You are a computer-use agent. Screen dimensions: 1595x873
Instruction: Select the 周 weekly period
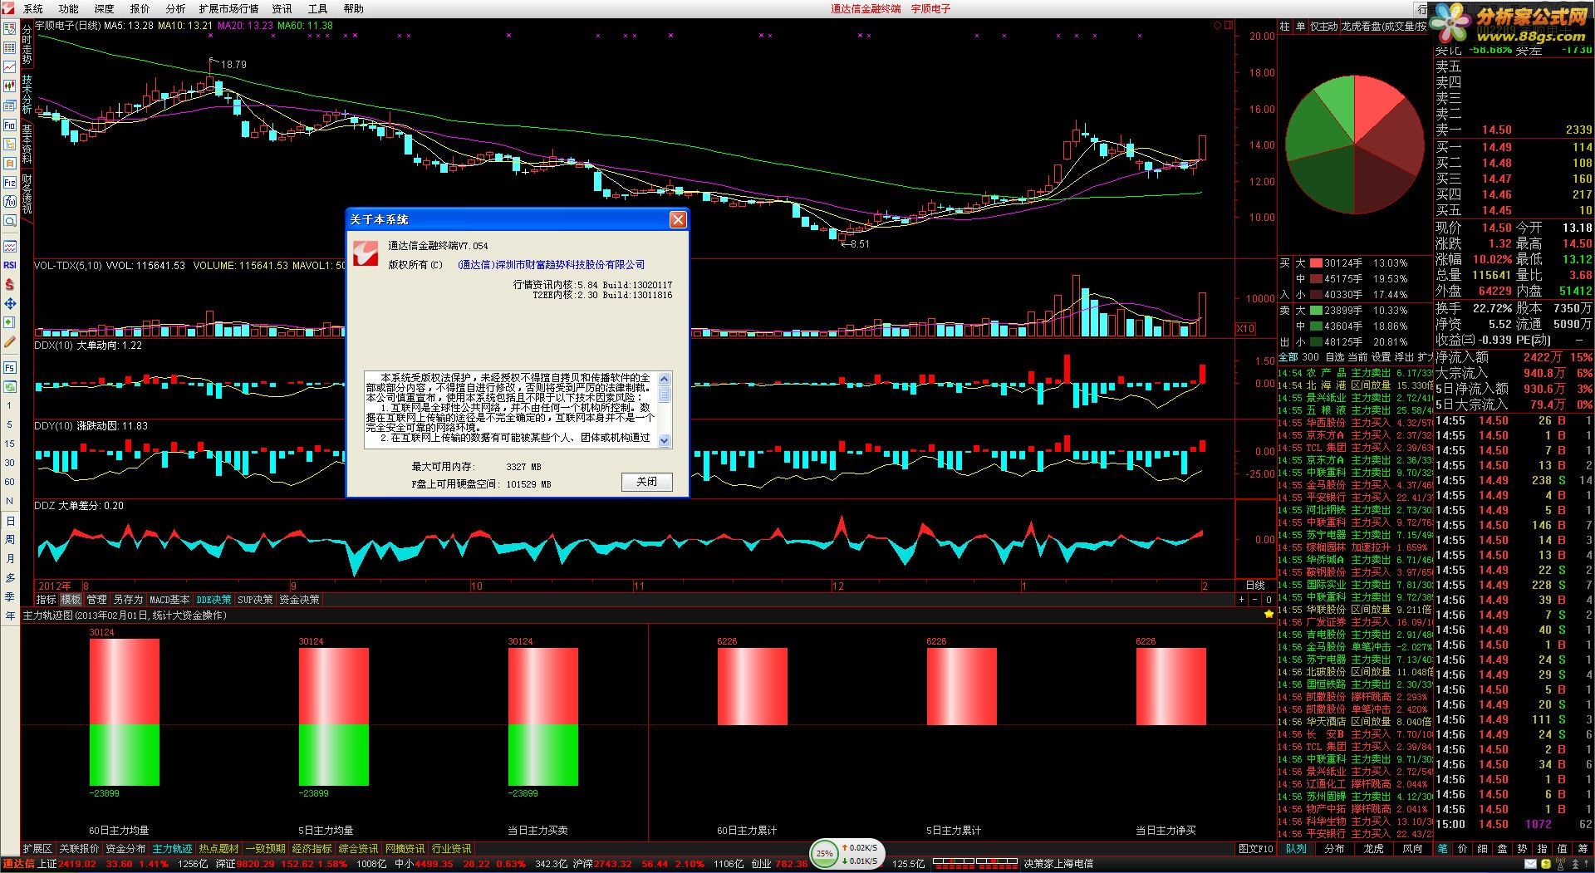(x=10, y=540)
